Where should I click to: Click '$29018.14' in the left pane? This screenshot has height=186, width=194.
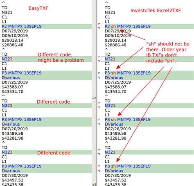[12, 41]
